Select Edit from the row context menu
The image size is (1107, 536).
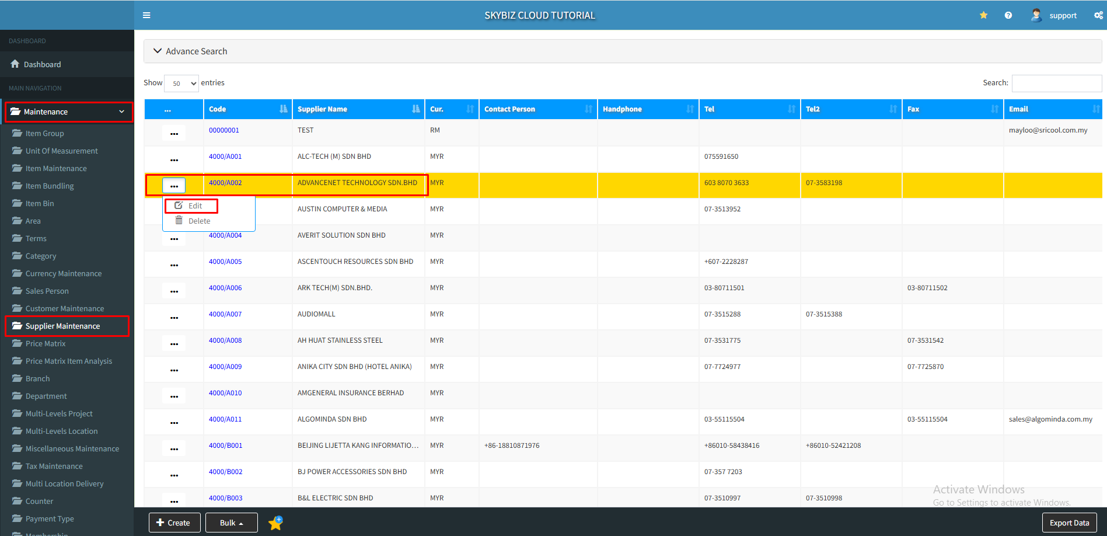(194, 206)
